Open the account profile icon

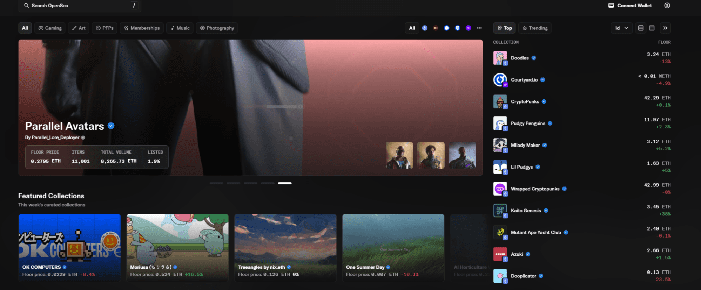[667, 6]
